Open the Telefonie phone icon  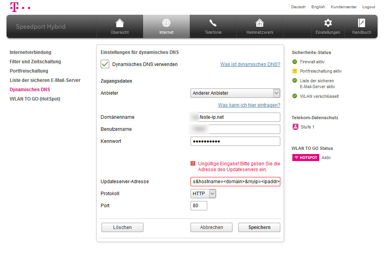pyautogui.click(x=213, y=23)
